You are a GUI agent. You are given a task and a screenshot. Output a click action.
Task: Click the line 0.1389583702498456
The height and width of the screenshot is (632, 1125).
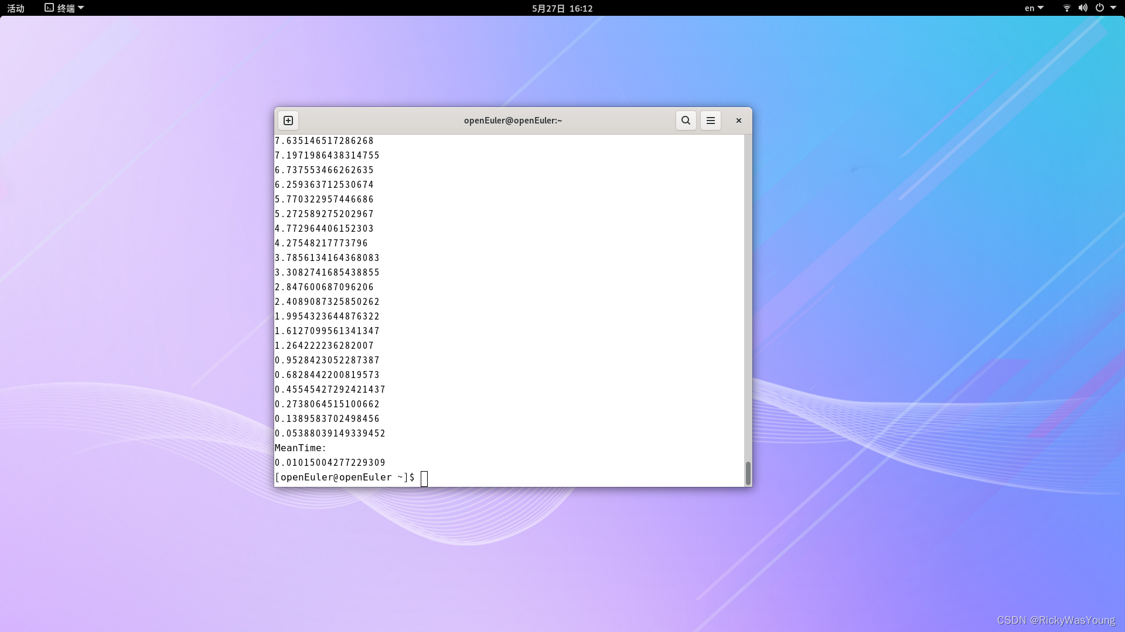click(327, 418)
